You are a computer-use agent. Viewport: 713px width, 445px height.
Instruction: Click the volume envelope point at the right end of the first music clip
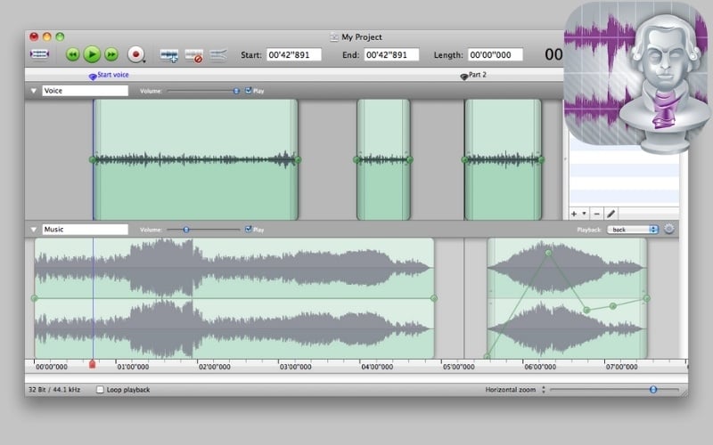click(434, 298)
